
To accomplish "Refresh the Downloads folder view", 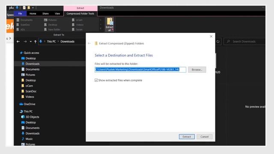I will pos(218,41).
